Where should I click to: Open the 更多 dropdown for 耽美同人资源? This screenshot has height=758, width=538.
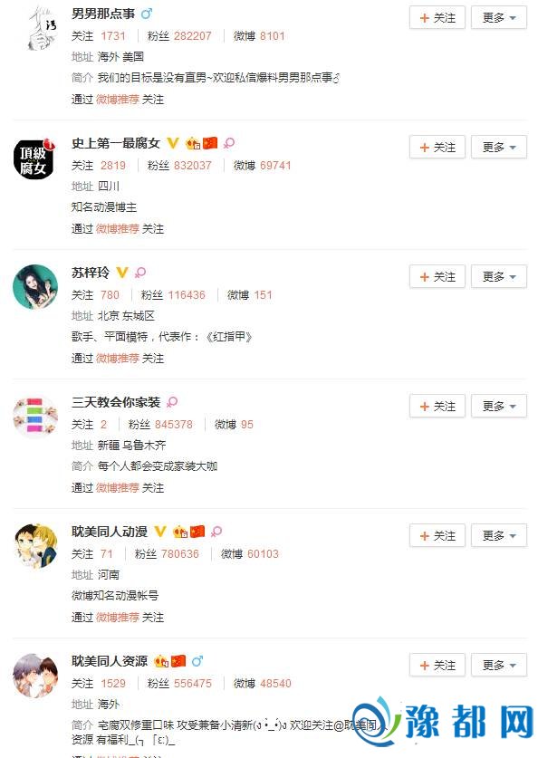[499, 666]
